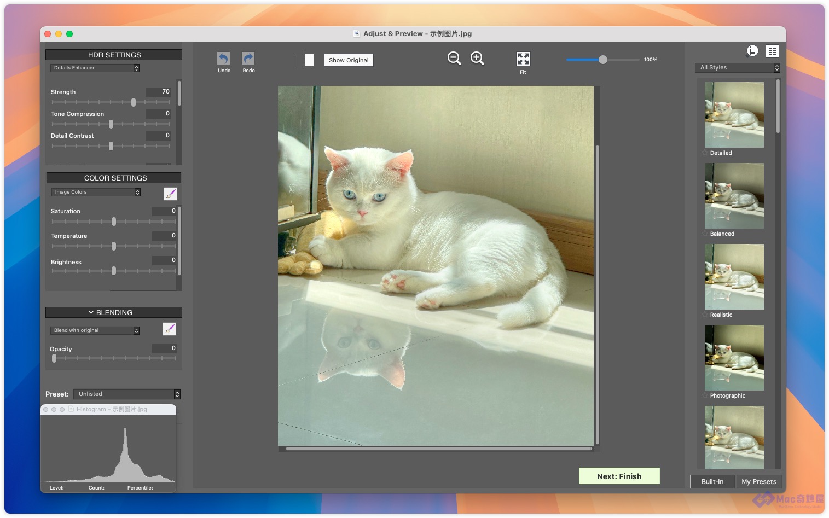Viewport: 829px width, 518px height.
Task: Open the All Styles filter dropdown
Action: [x=738, y=68]
